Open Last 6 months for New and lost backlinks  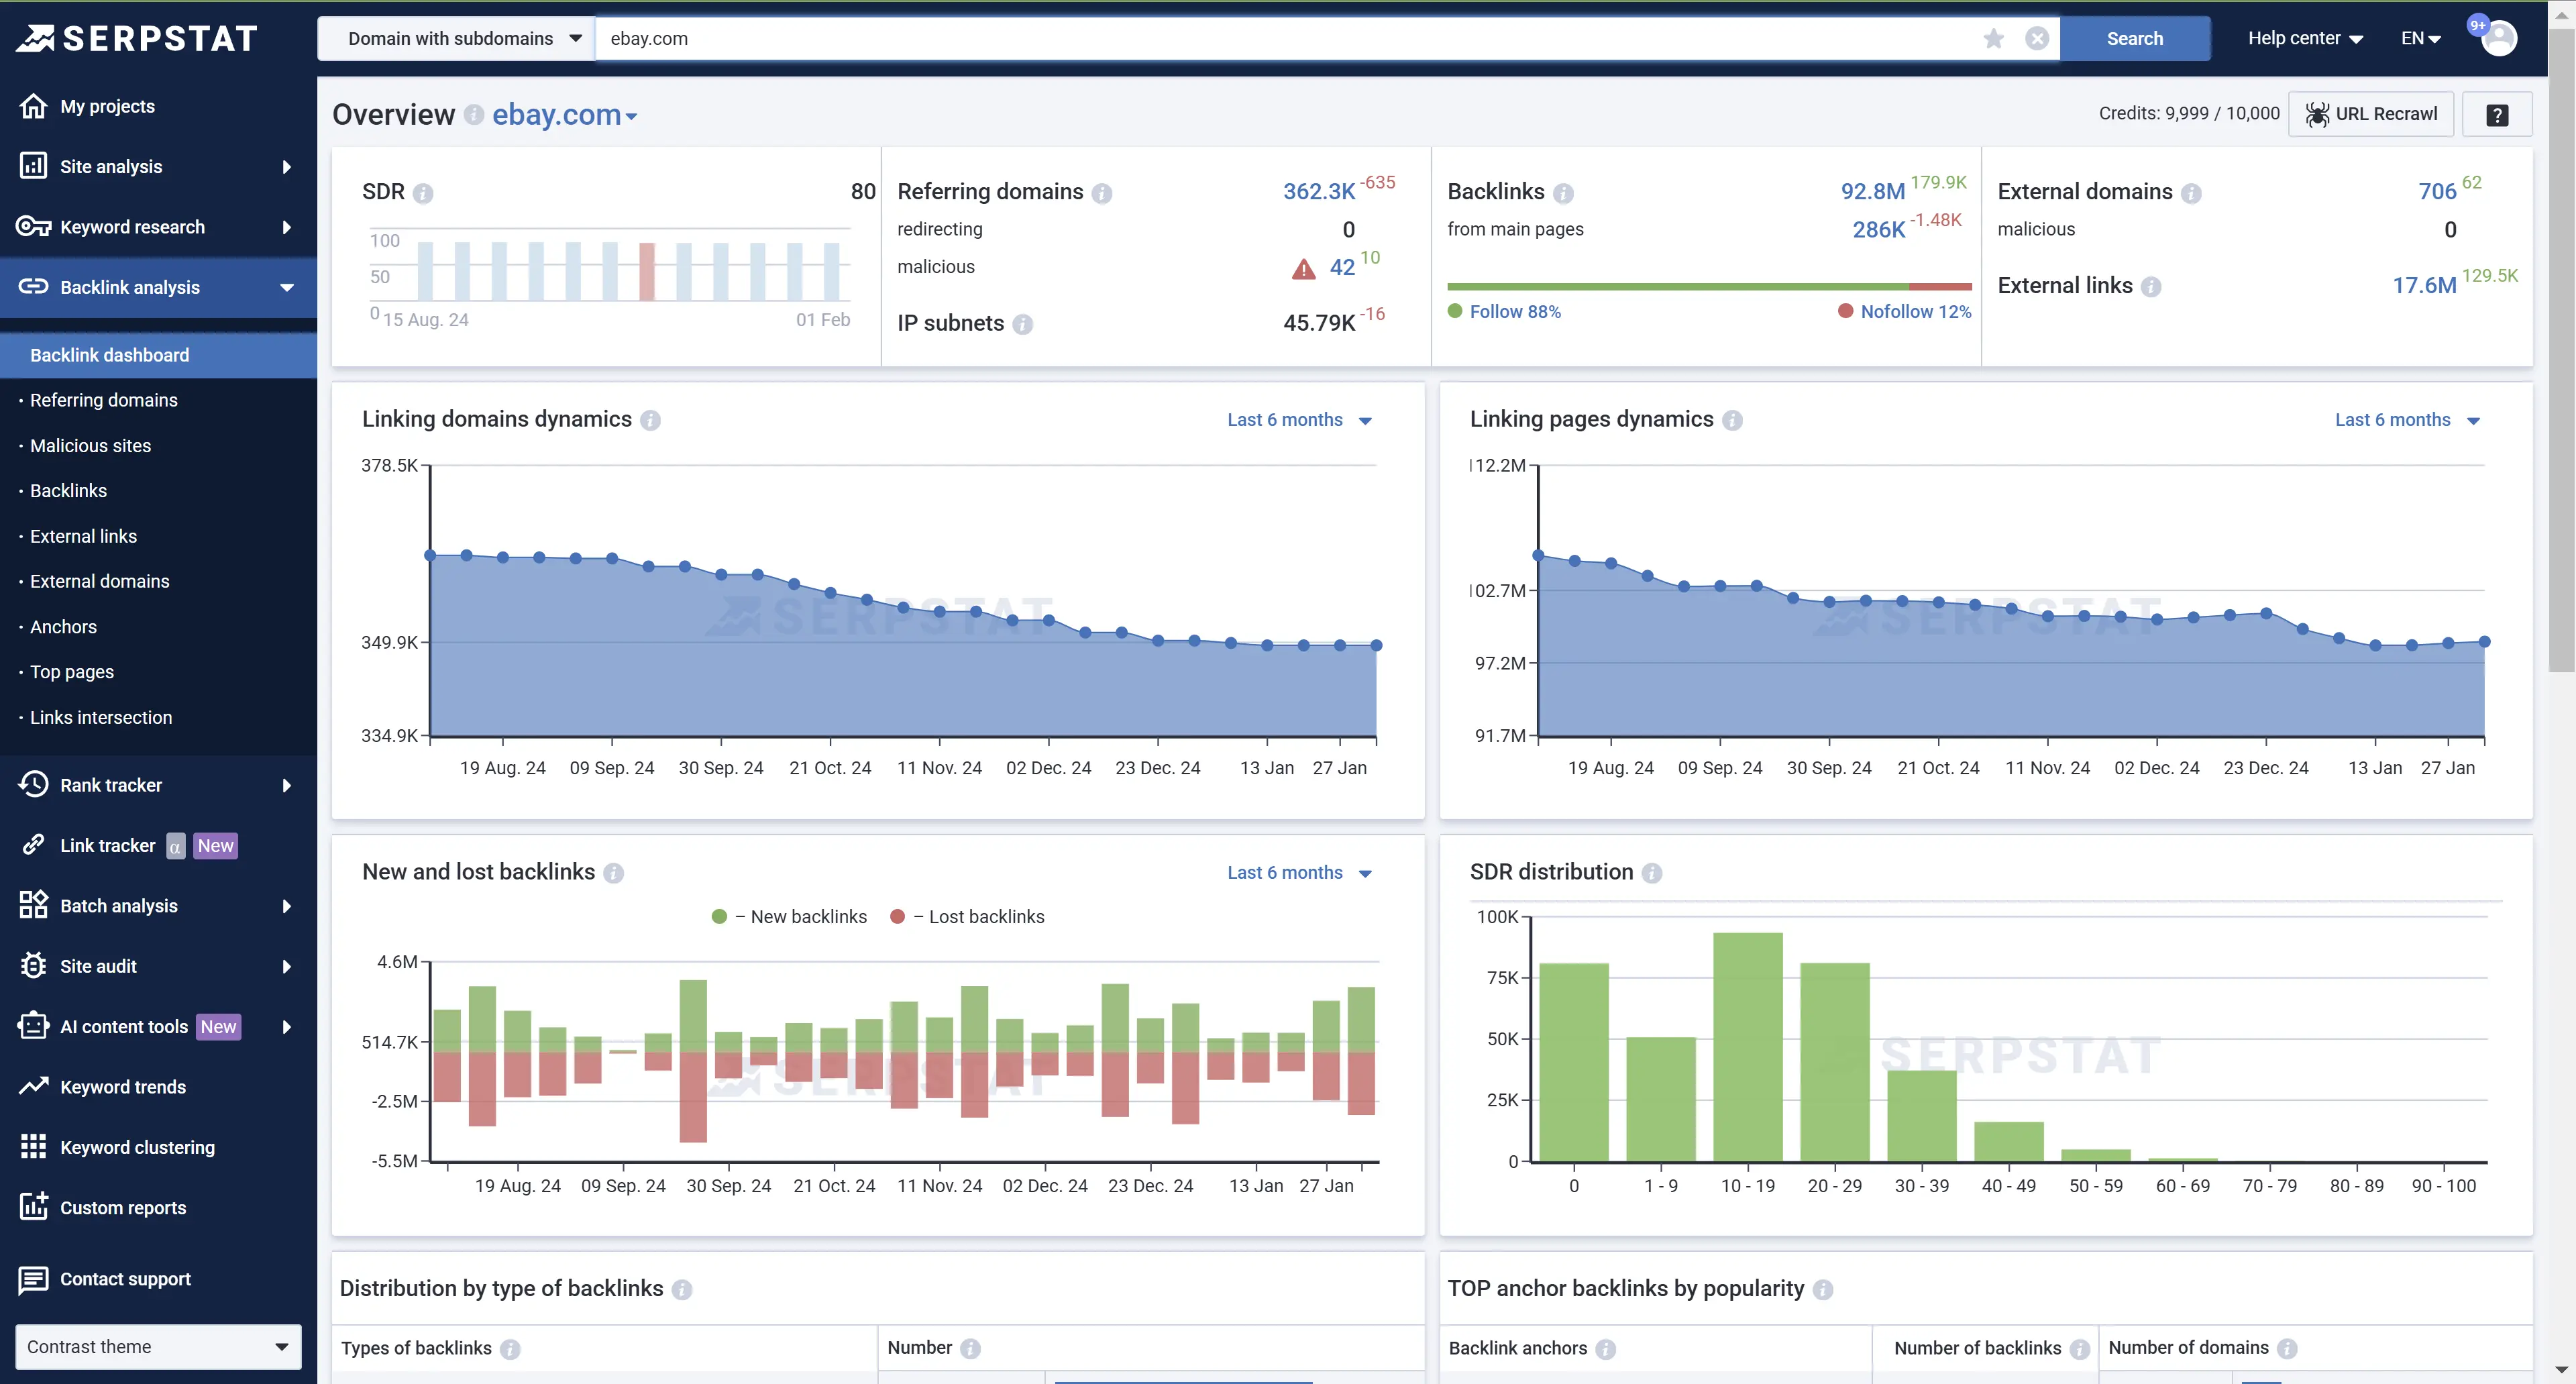click(1300, 873)
